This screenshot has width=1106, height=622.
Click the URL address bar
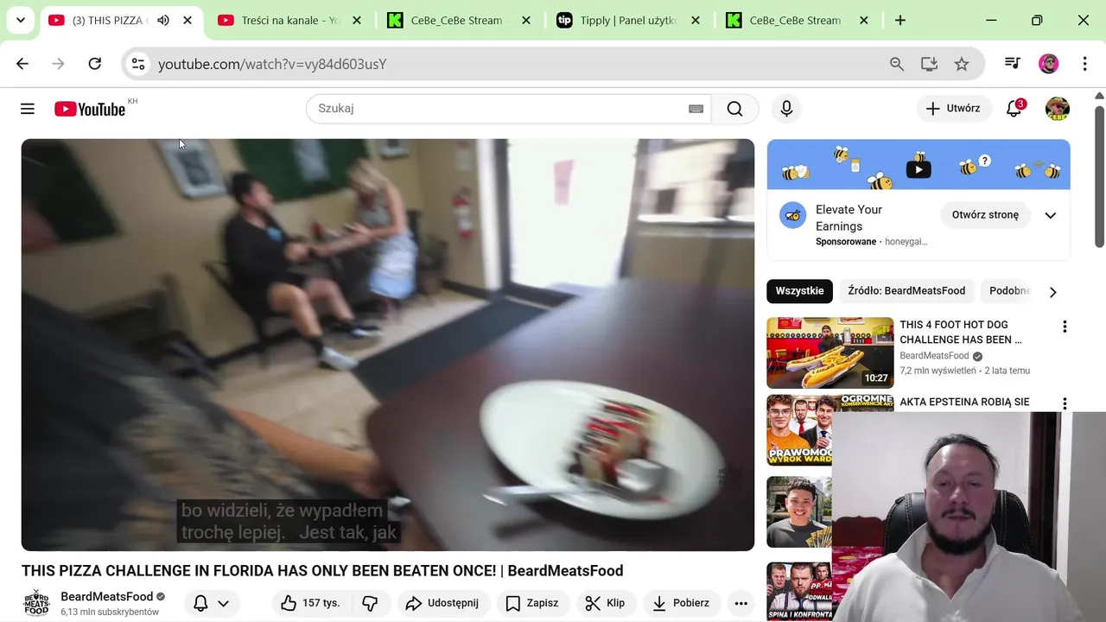pos(518,64)
